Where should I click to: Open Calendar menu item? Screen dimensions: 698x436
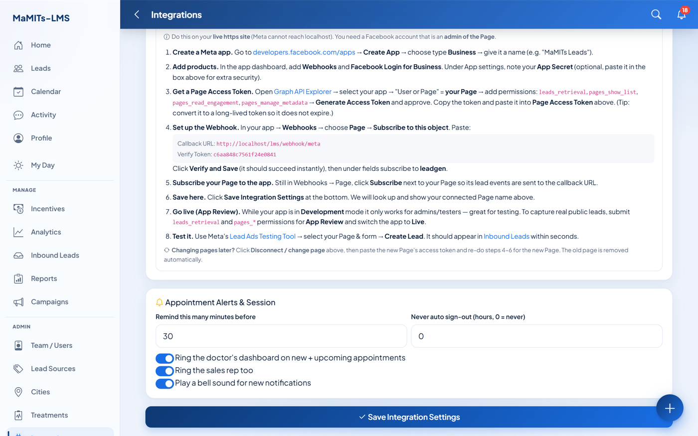coord(60,92)
